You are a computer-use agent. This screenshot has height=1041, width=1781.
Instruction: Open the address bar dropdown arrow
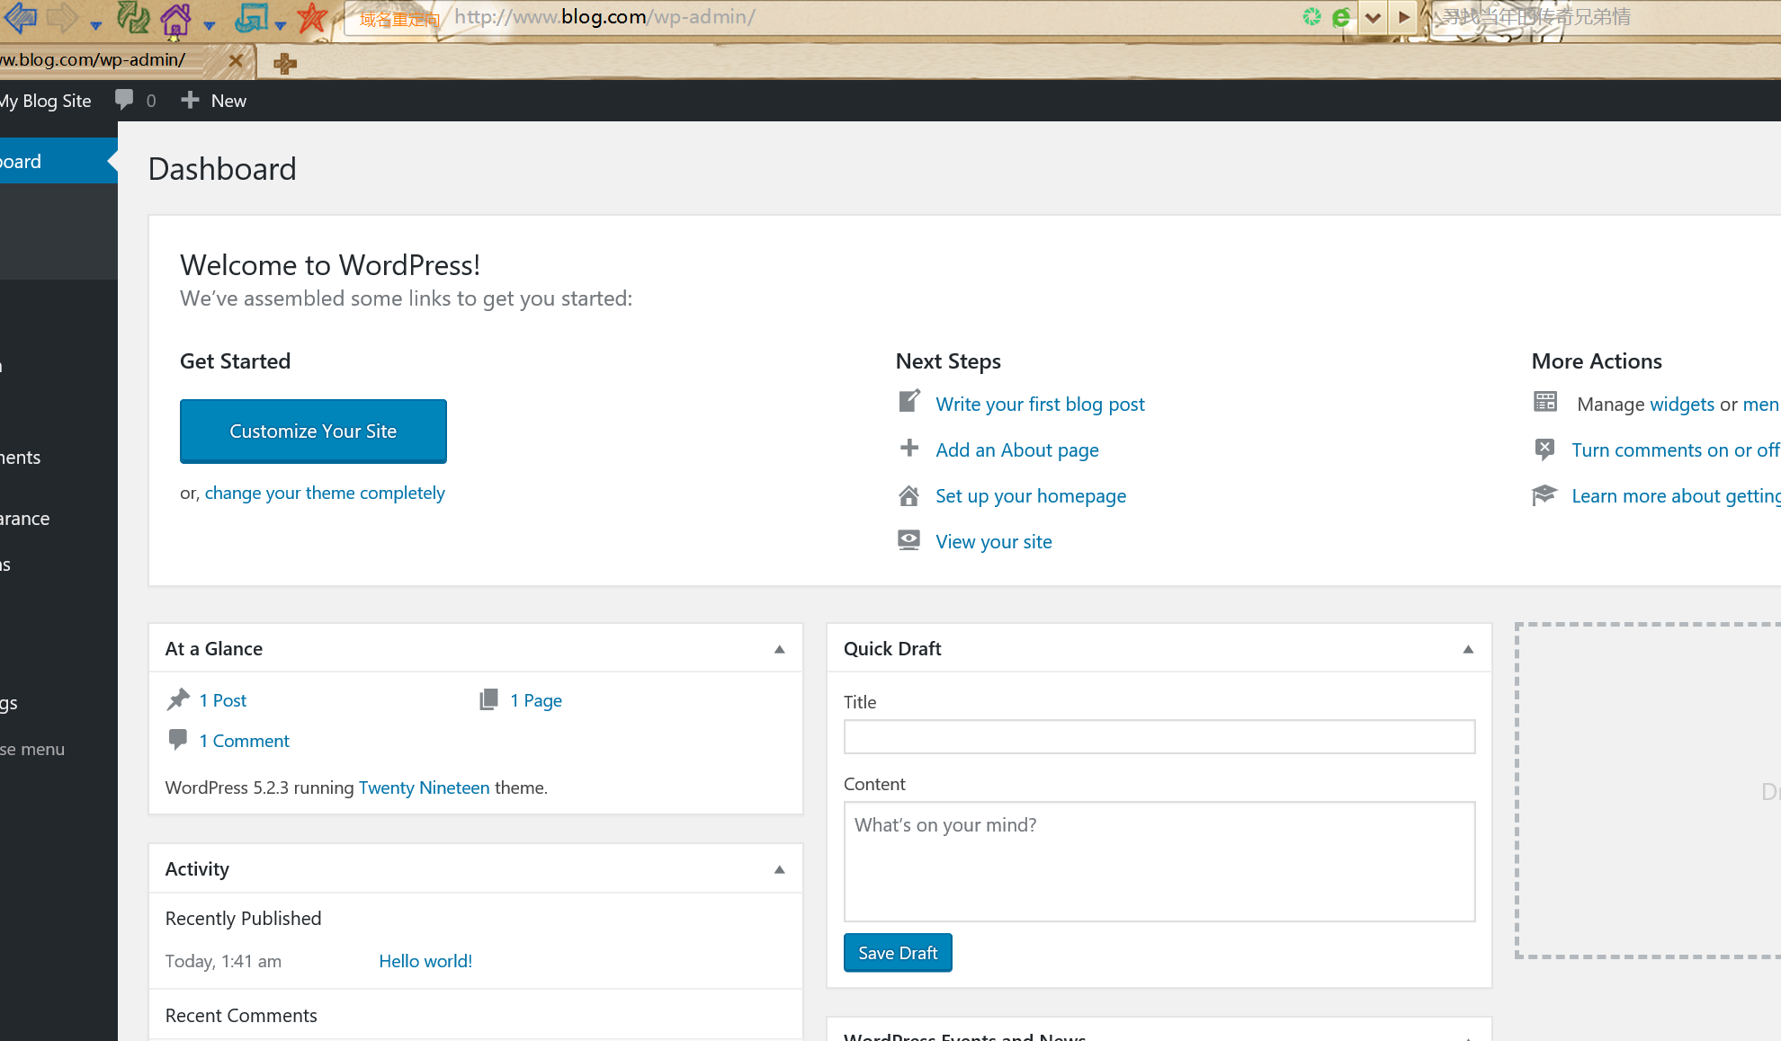coord(1373,17)
